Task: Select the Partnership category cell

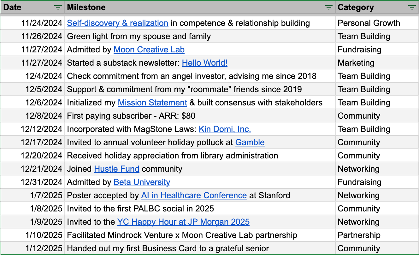Action: click(x=377, y=235)
